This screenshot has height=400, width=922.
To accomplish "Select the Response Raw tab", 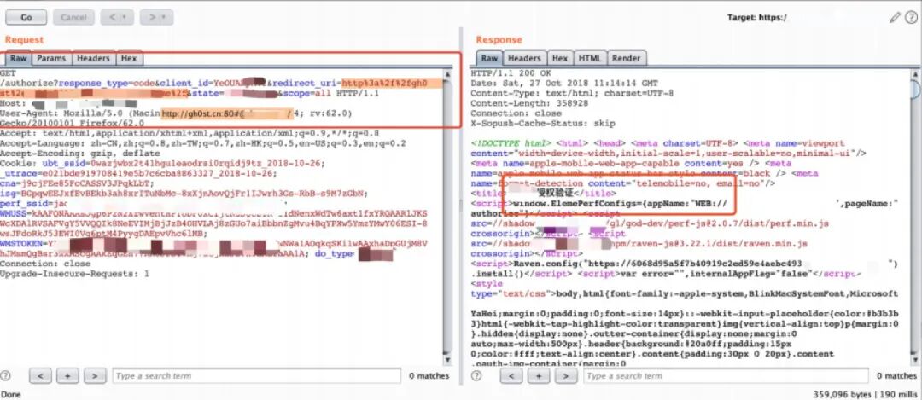I will coord(489,58).
